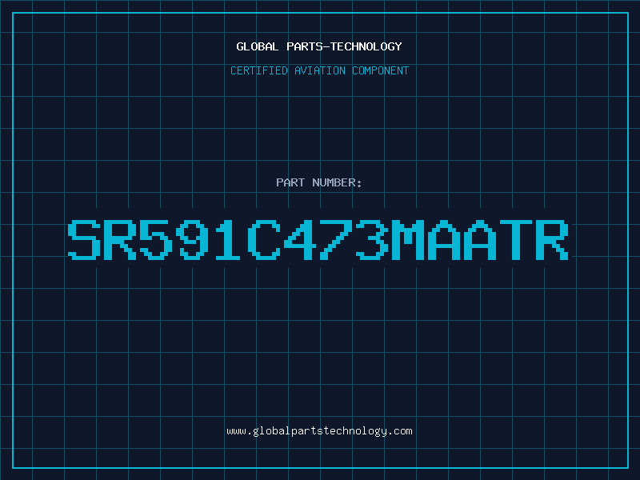Click the www prefix of the URL
Image resolution: width=640 pixels, height=480 pixels.
pos(236,431)
